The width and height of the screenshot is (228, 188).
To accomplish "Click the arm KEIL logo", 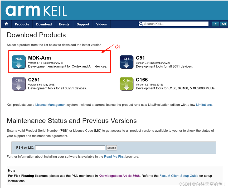I will [x=36, y=11].
